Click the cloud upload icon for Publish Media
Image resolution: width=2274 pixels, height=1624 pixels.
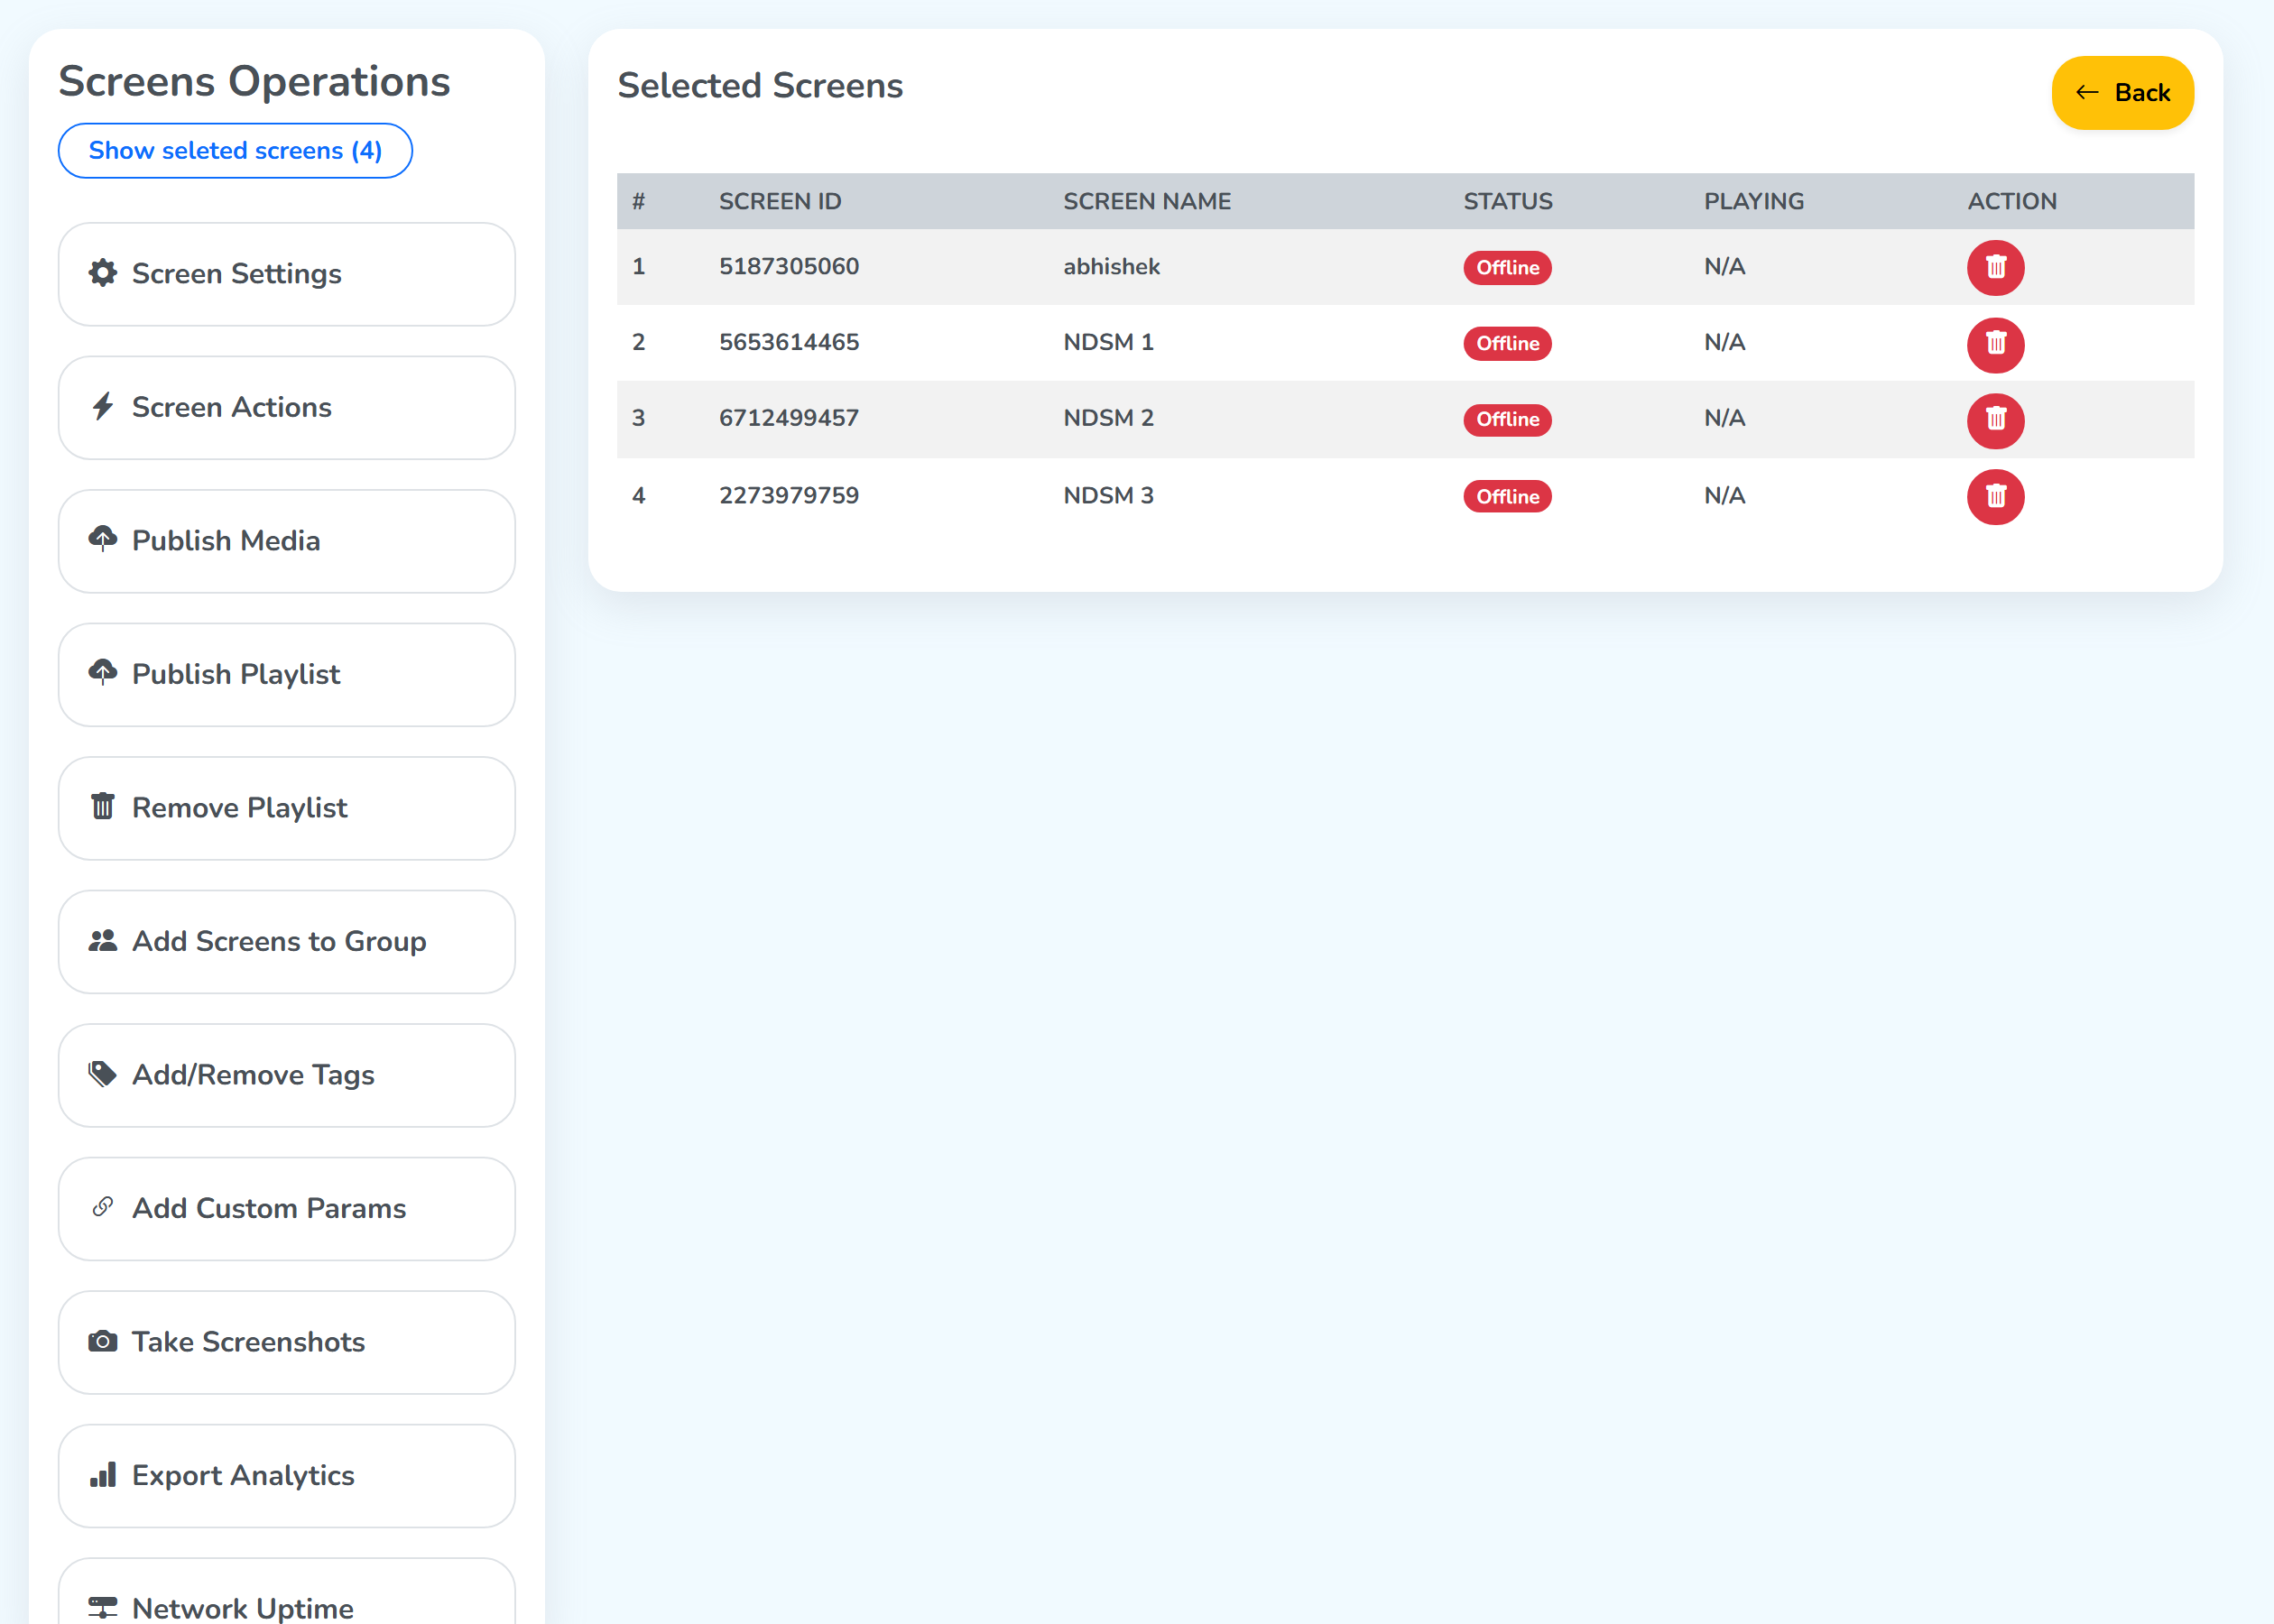click(x=103, y=539)
